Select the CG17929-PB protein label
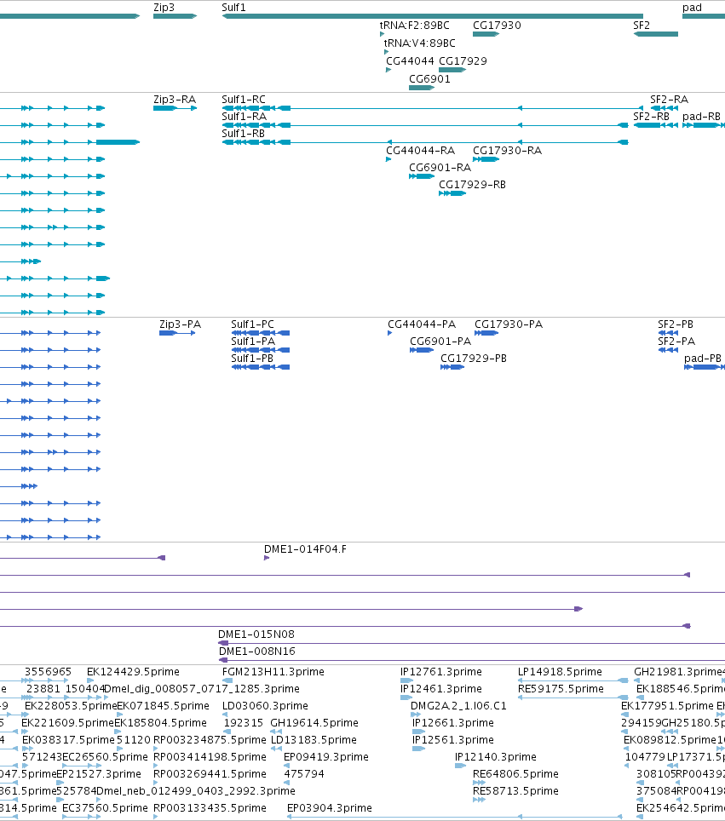The width and height of the screenshot is (725, 821). (x=474, y=359)
